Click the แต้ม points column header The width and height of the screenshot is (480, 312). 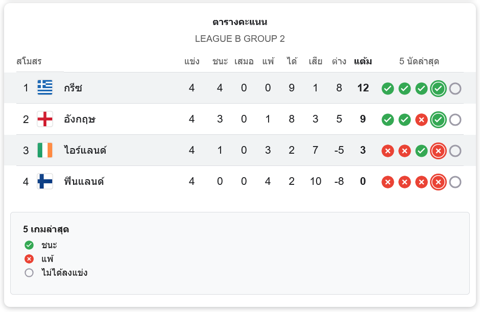click(363, 62)
